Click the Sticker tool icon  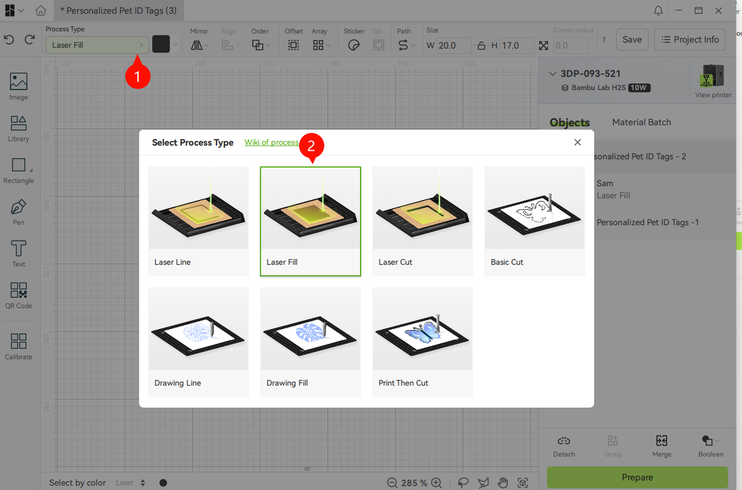[354, 45]
